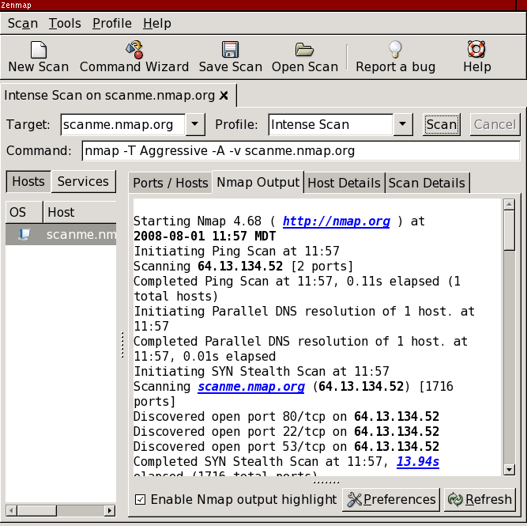Click the computer icon of the scanme host row

(x=24, y=234)
